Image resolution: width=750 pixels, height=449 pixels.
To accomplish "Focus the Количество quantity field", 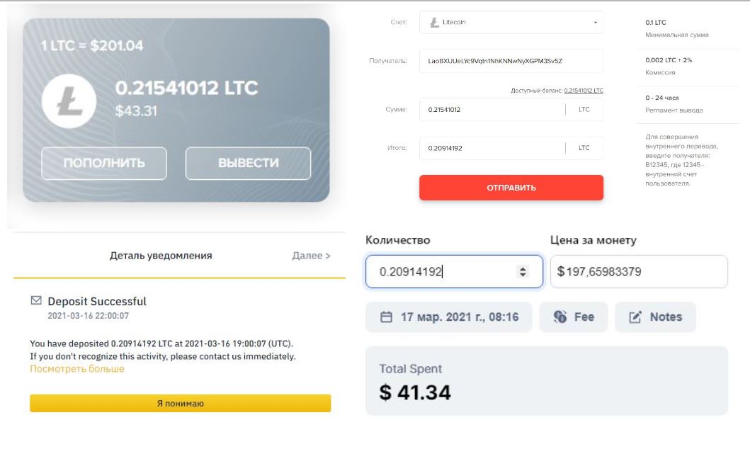I will 443,271.
